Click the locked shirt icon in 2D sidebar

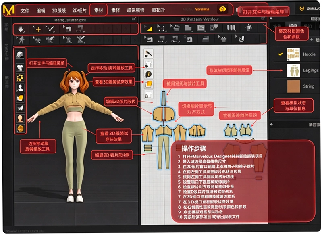(x=148, y=94)
